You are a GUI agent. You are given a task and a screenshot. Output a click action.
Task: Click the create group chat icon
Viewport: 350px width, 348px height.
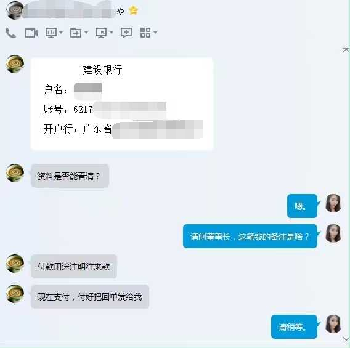click(126, 33)
